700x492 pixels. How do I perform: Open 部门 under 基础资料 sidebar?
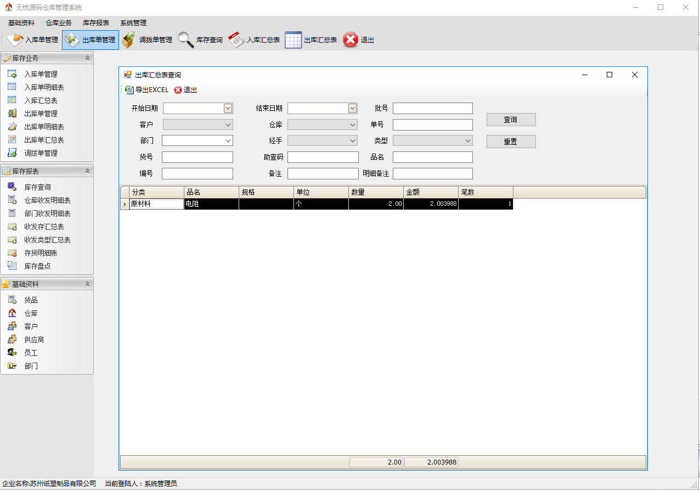pyautogui.click(x=31, y=366)
